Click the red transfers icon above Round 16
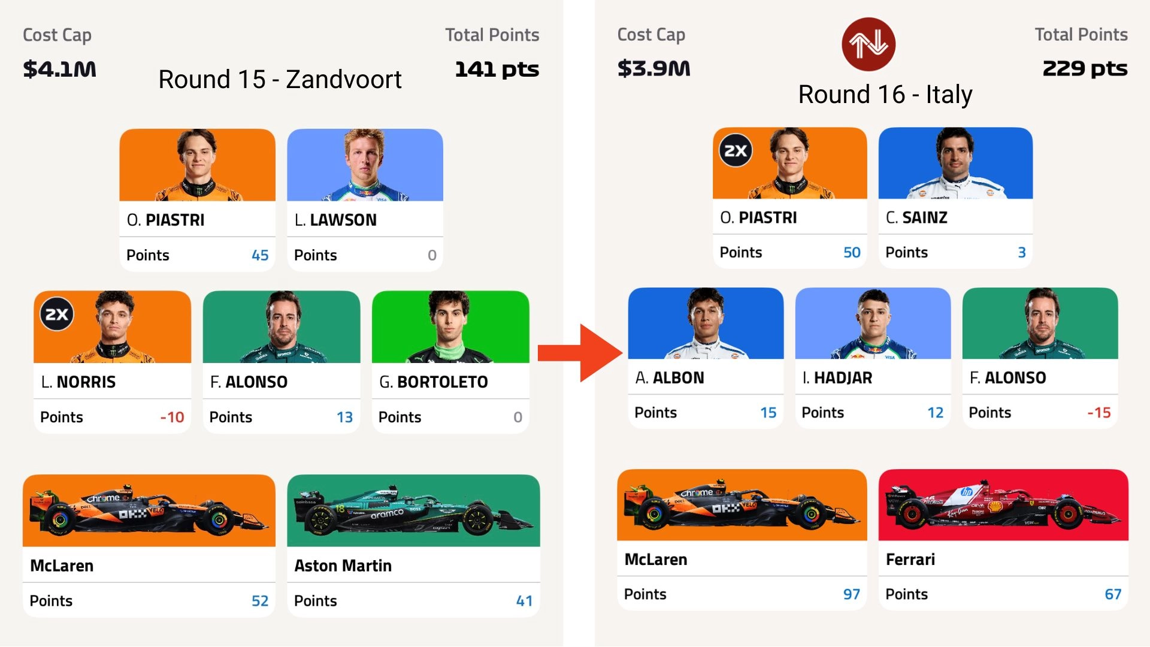Screen dimensions: 1150x647 tap(868, 44)
